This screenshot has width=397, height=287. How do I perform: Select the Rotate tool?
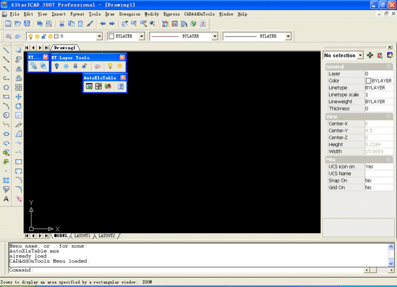coord(19,106)
